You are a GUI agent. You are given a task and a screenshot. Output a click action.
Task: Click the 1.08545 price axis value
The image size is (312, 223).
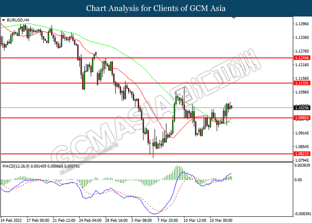tap(302, 147)
